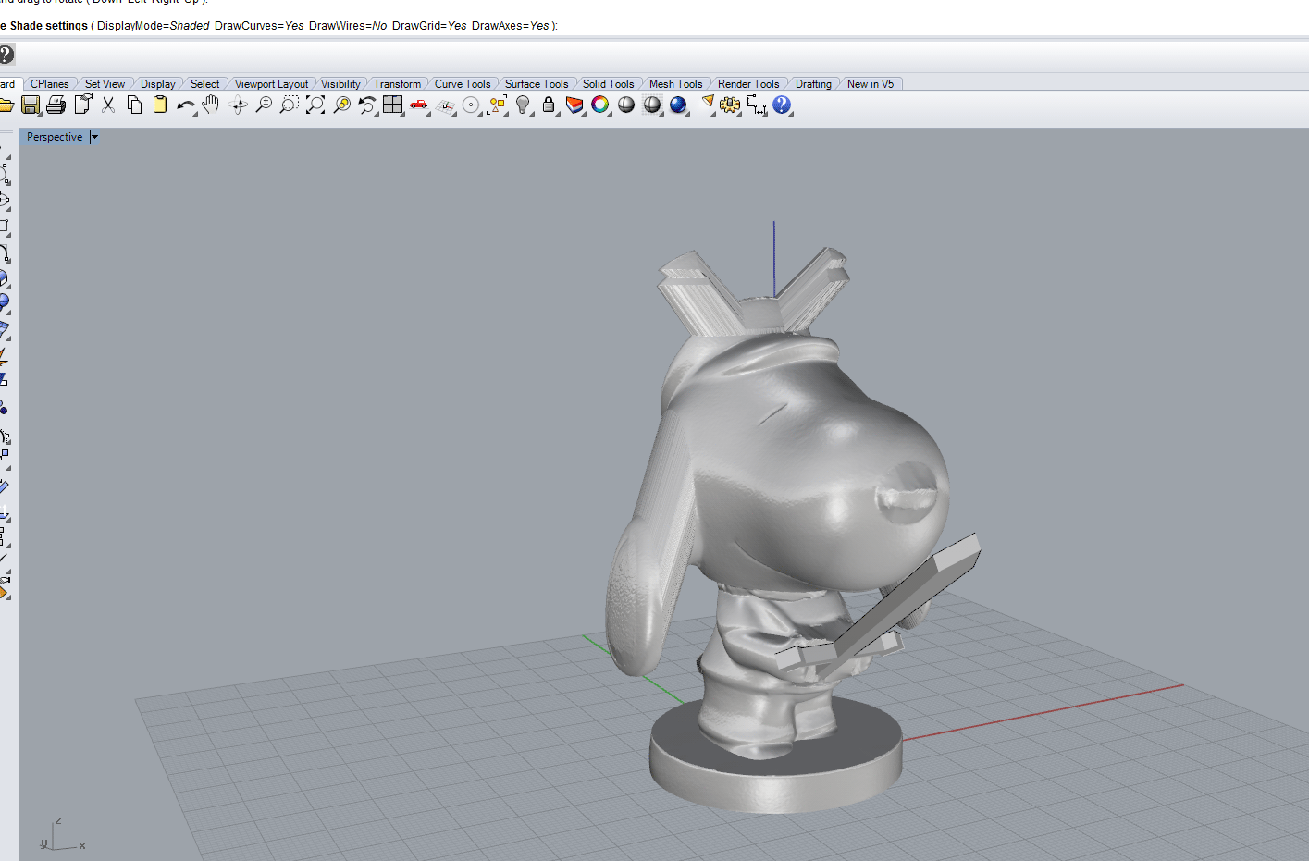Toggle the DrawWires=No command option
This screenshot has width=1309, height=861.
tap(348, 26)
